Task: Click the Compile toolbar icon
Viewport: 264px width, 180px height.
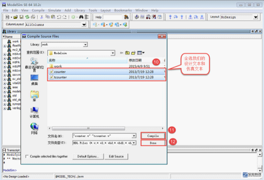Action: point(137,17)
